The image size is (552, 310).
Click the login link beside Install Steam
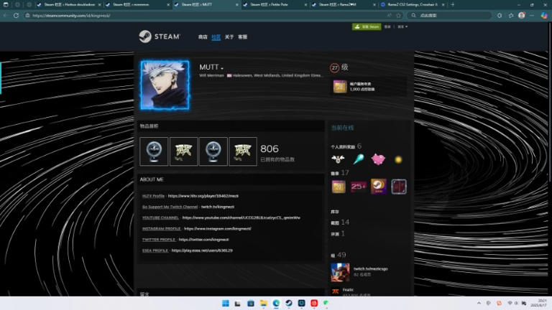pos(387,27)
